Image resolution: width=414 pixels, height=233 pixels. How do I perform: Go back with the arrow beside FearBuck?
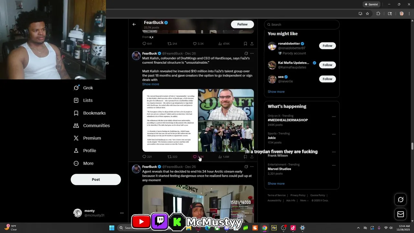point(134,24)
